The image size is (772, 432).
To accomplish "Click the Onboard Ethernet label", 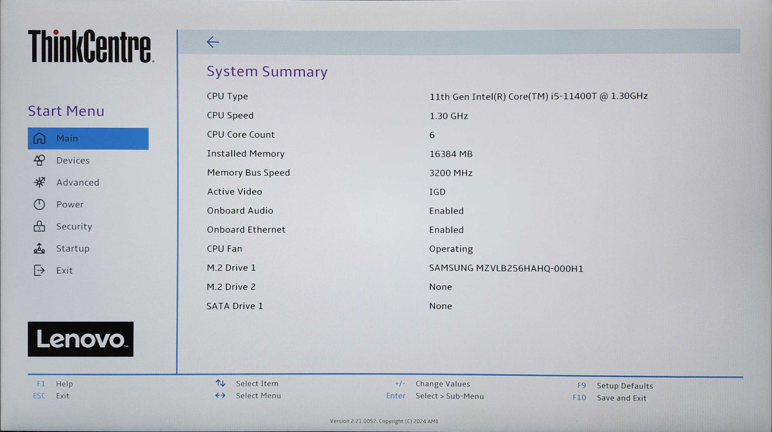I will click(x=246, y=230).
